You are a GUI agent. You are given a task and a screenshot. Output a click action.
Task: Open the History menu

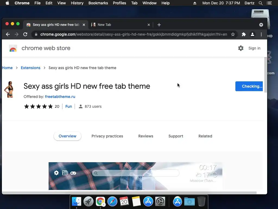click(x=77, y=3)
